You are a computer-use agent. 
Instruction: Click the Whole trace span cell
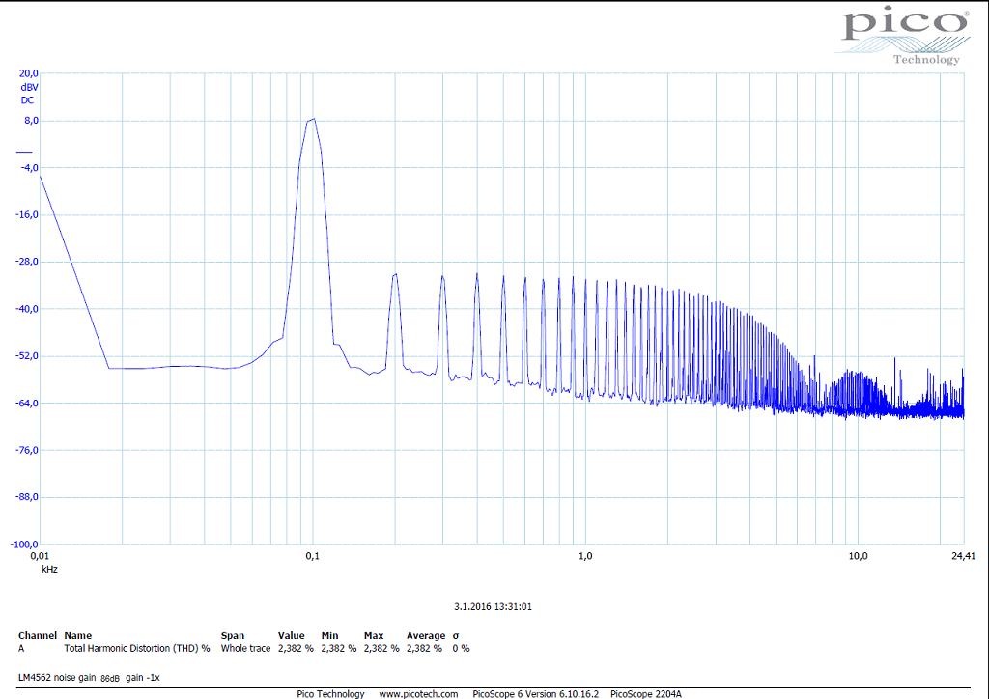245,648
